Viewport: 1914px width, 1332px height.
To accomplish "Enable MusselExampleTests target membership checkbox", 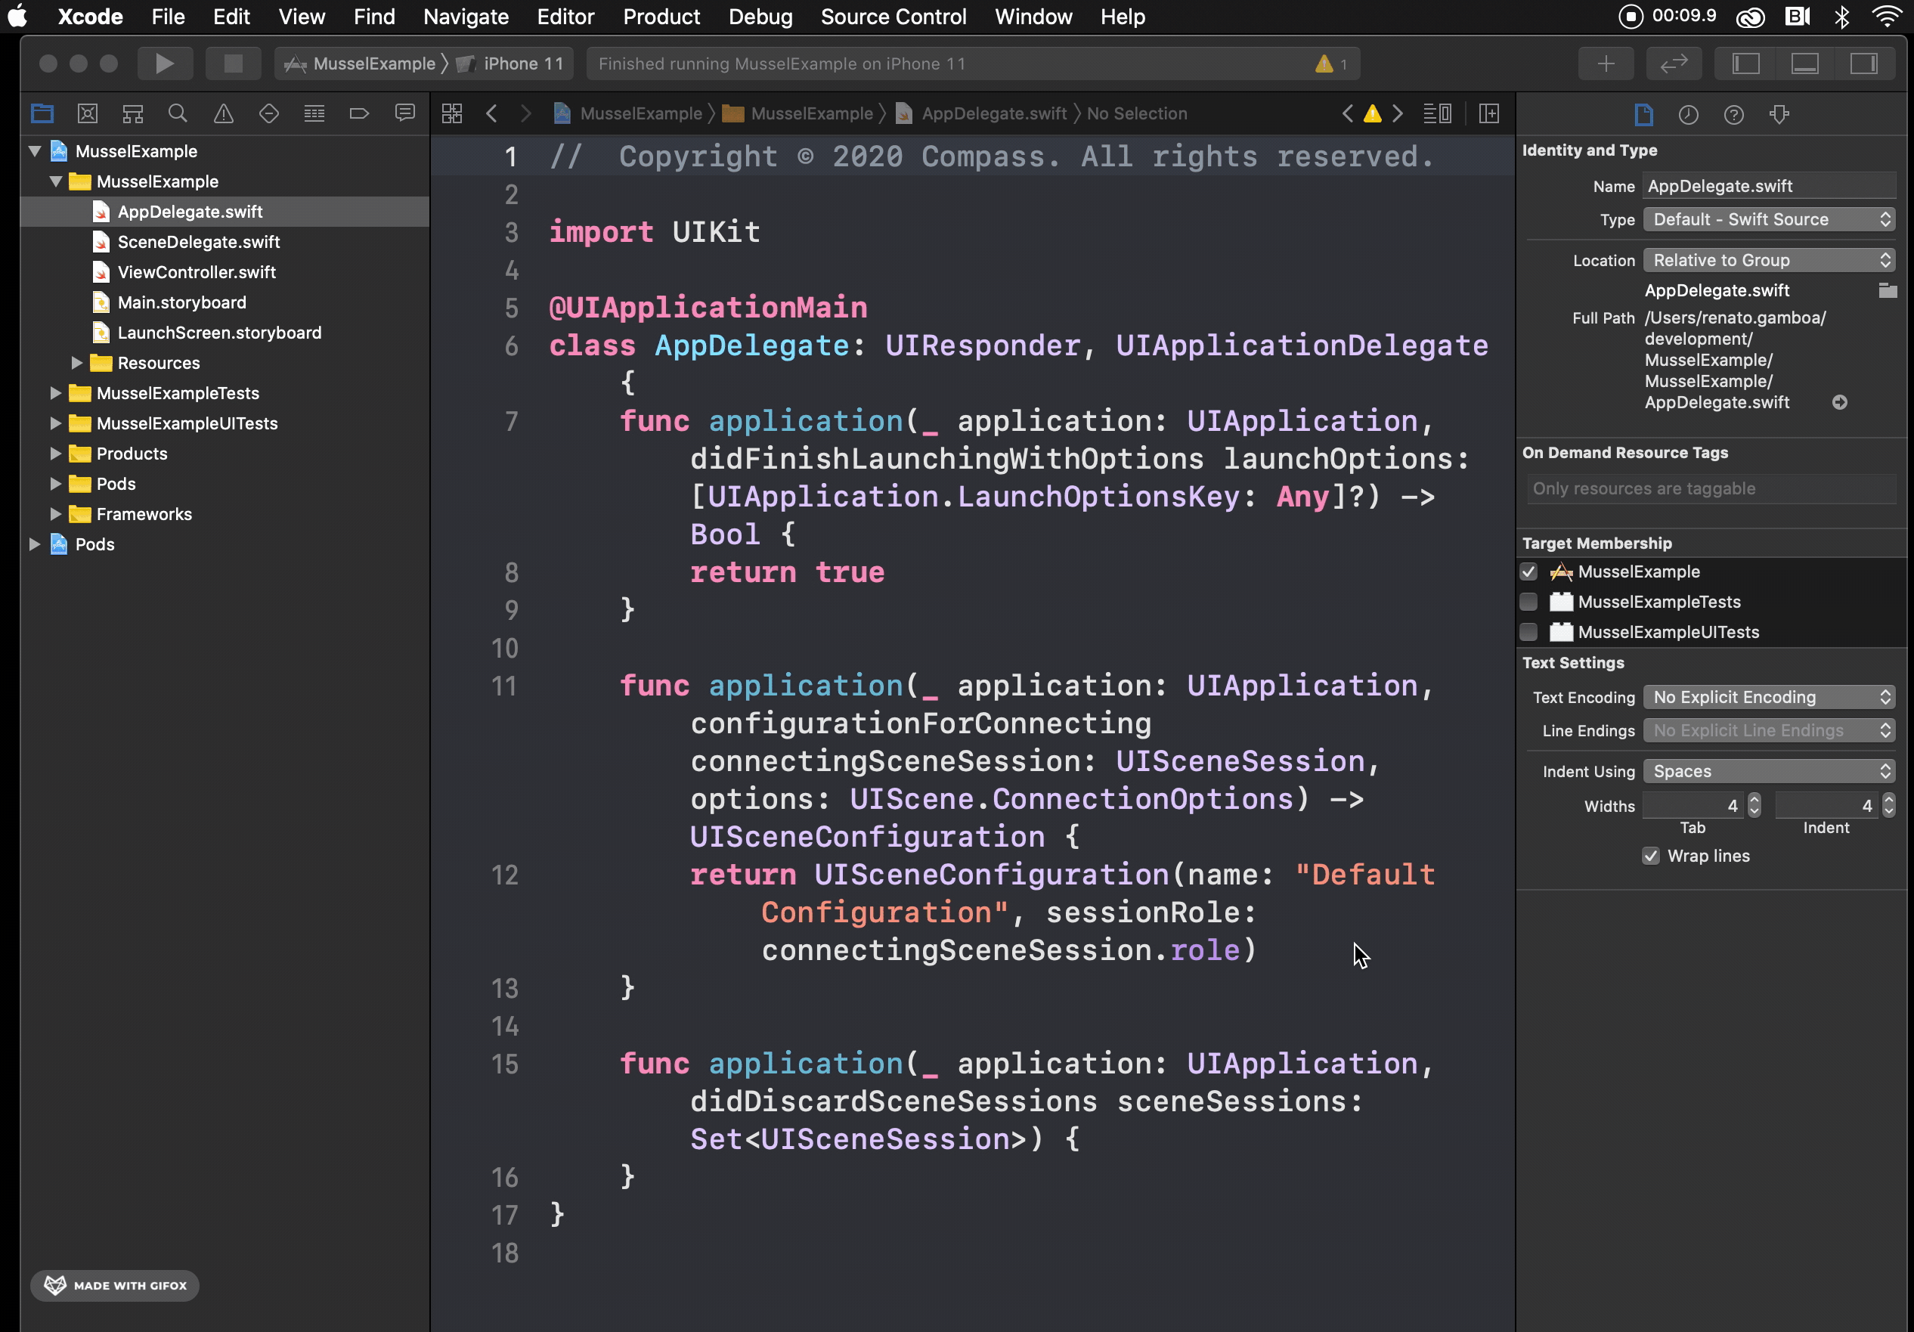I will coord(1528,602).
